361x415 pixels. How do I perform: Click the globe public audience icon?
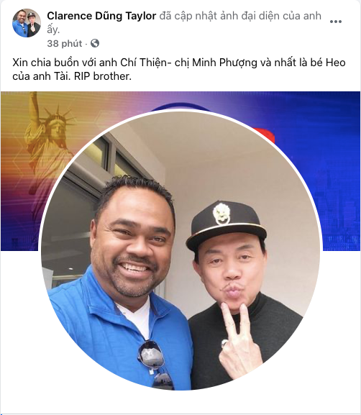[95, 43]
